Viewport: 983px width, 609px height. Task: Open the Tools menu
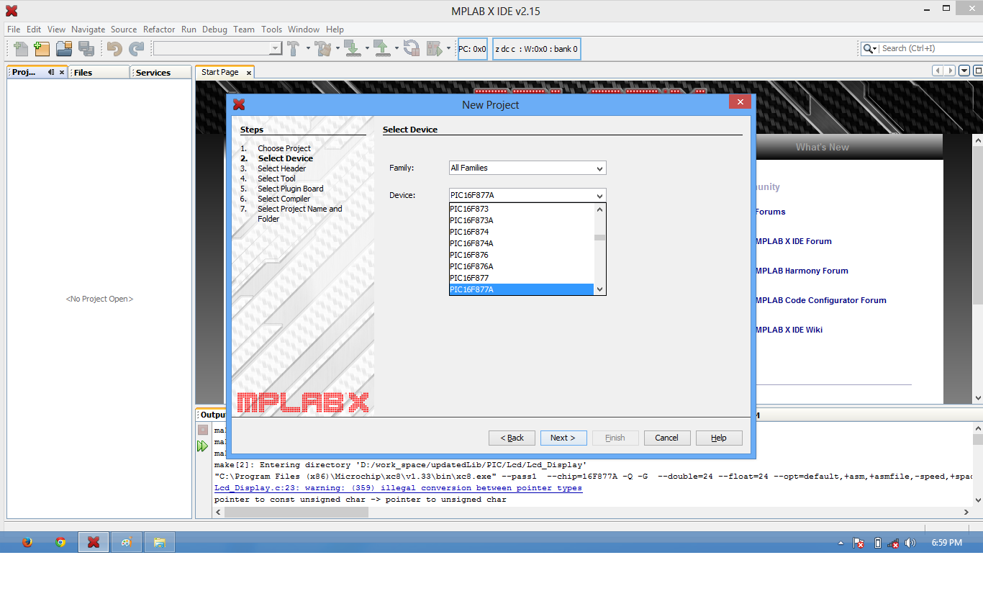click(x=271, y=30)
